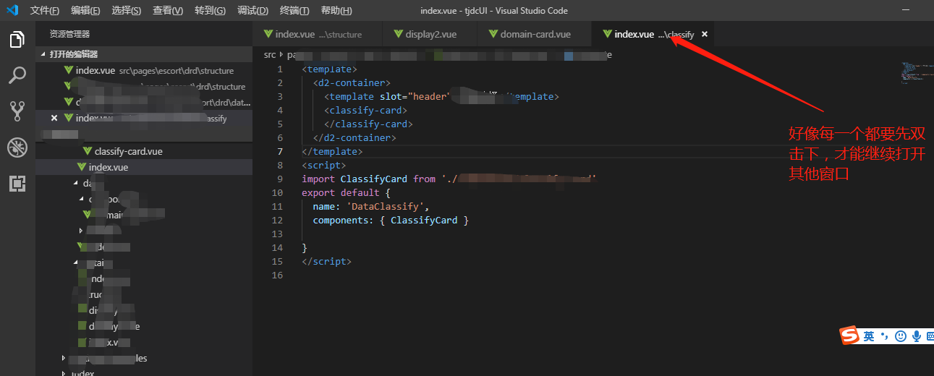Click the <d2-container> opening tag
The image size is (934, 376).
(352, 83)
